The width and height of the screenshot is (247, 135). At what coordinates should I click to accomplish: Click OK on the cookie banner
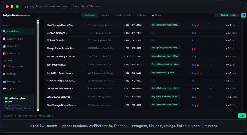pyautogui.click(x=242, y=116)
